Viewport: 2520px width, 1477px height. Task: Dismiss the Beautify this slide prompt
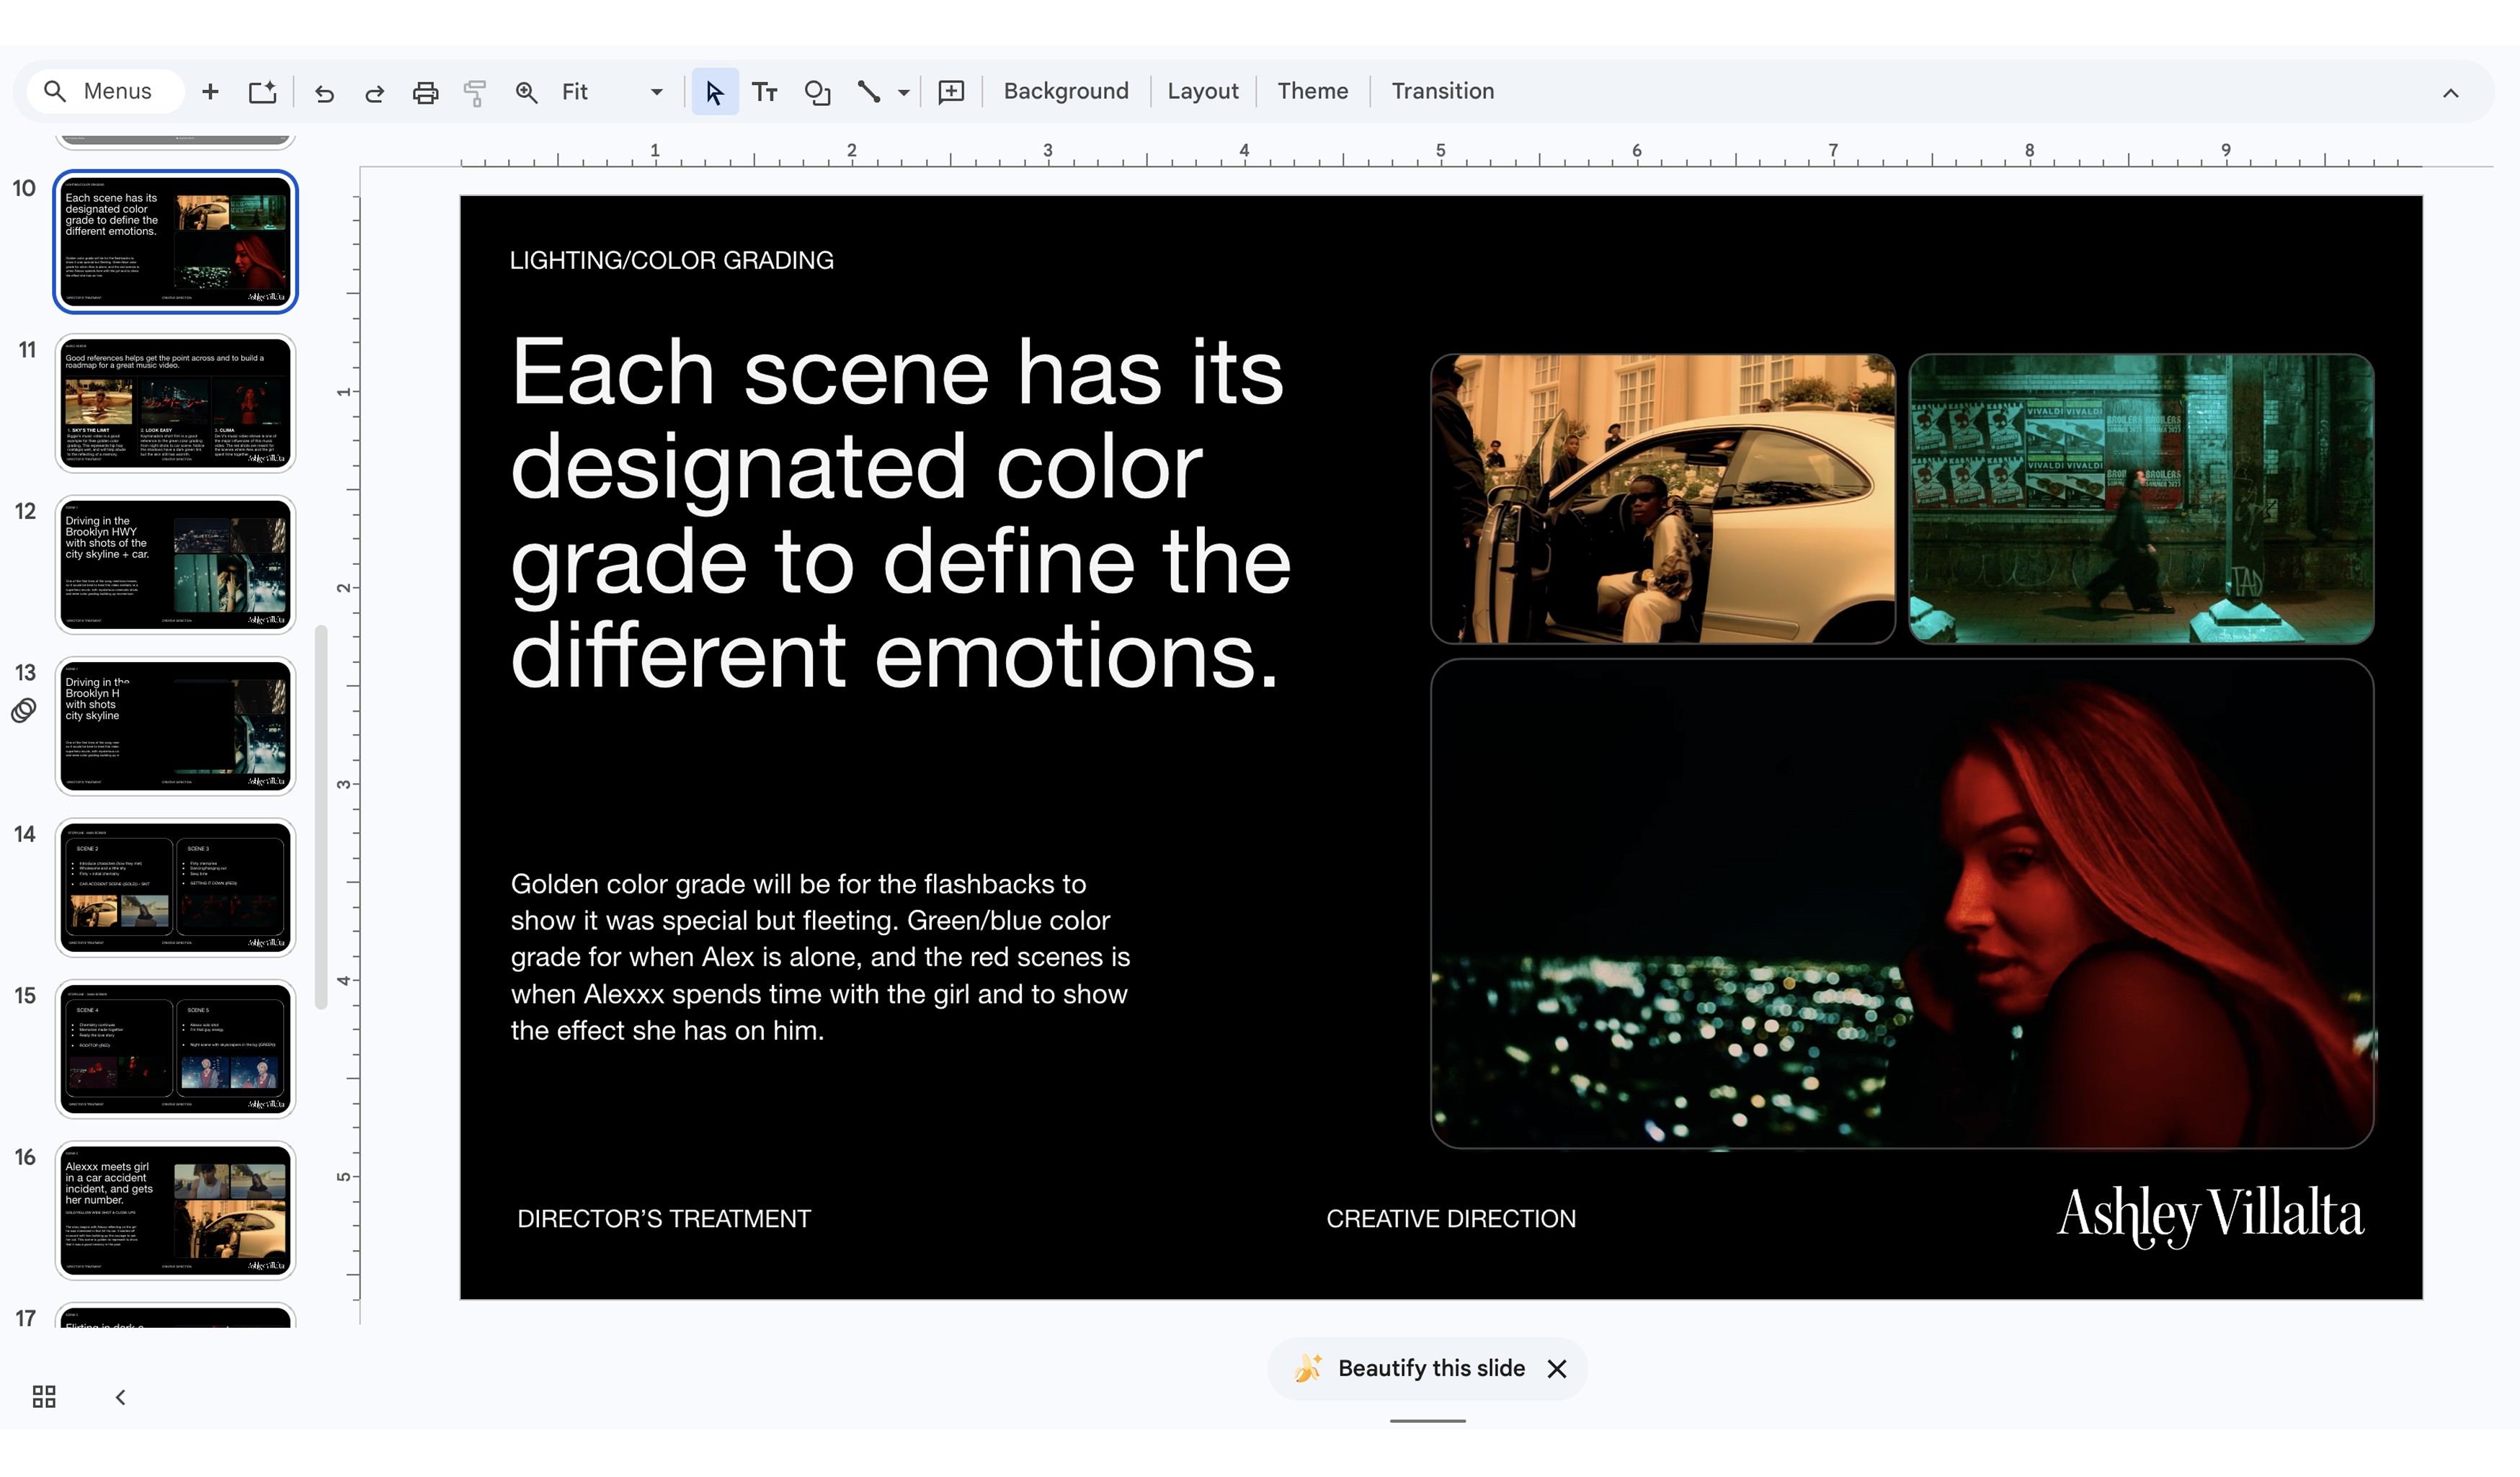pos(1556,1369)
